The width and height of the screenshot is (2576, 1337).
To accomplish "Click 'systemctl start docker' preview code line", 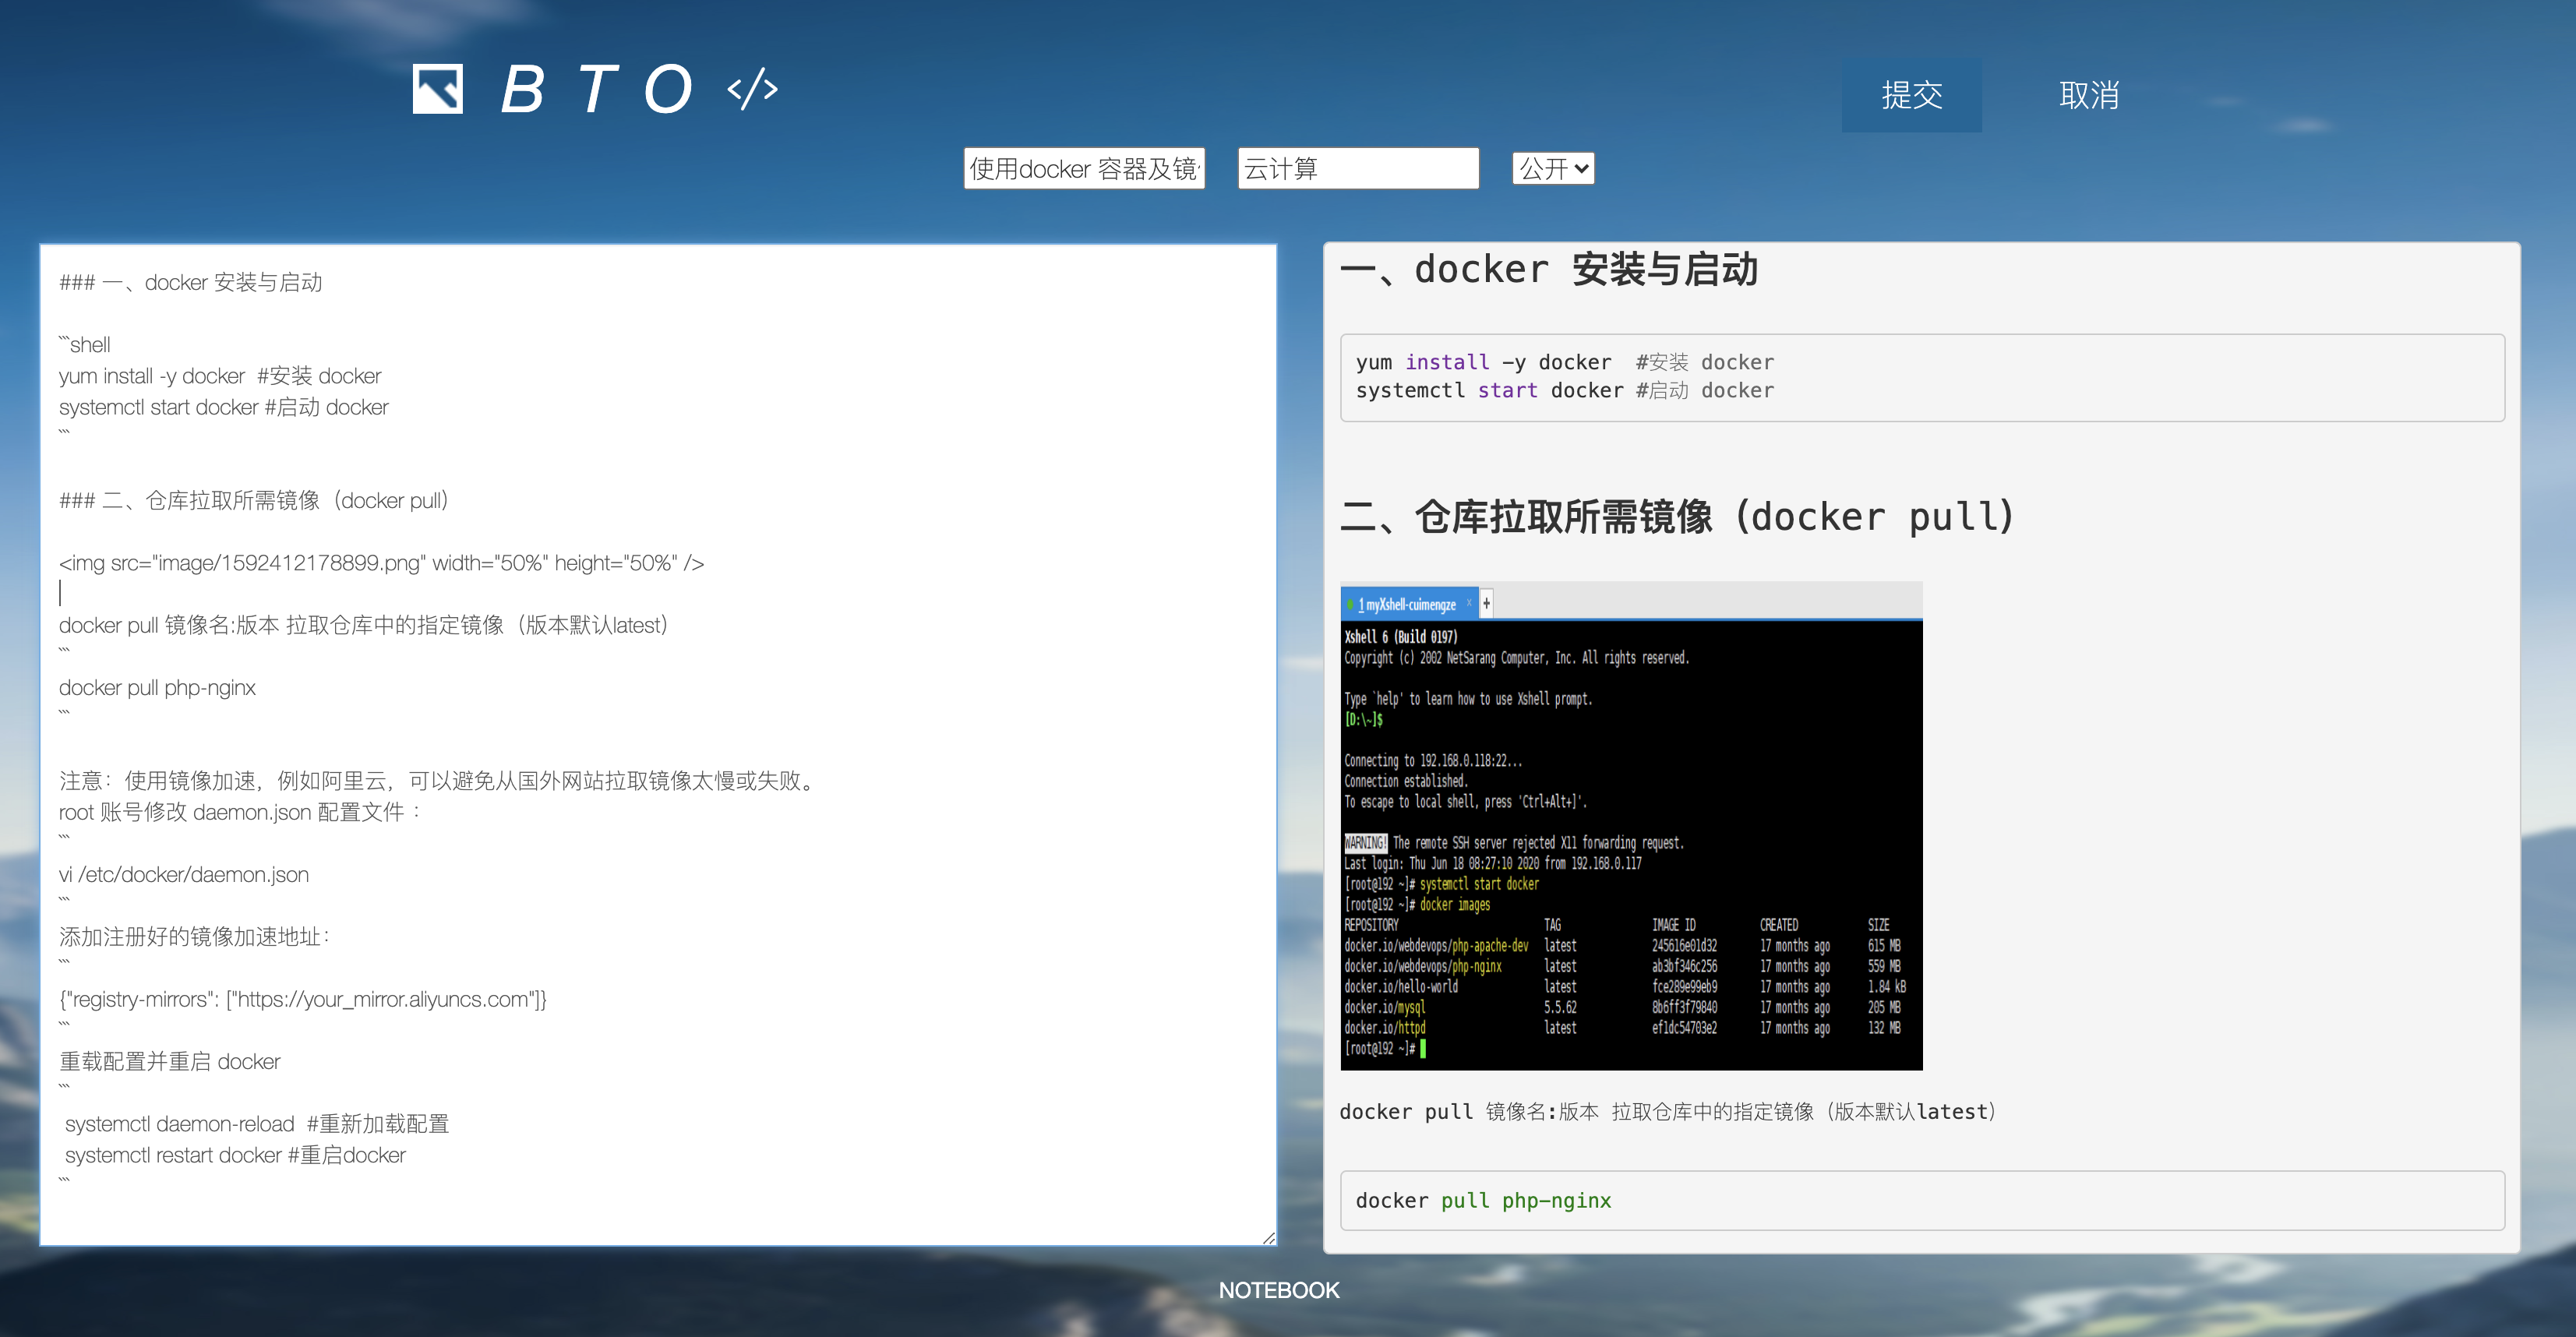I will point(1565,390).
